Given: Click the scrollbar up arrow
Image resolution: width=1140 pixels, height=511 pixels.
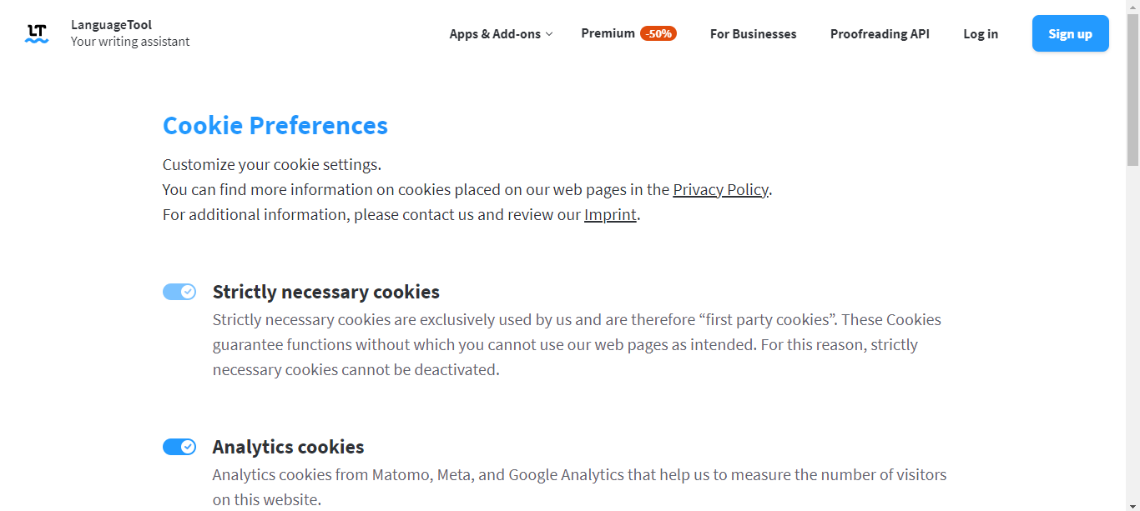Looking at the screenshot, I should pos(1132,6).
